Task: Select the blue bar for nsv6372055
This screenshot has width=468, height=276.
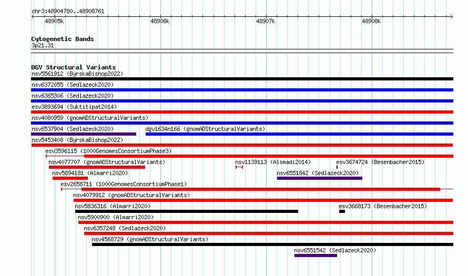Action: pos(242,90)
